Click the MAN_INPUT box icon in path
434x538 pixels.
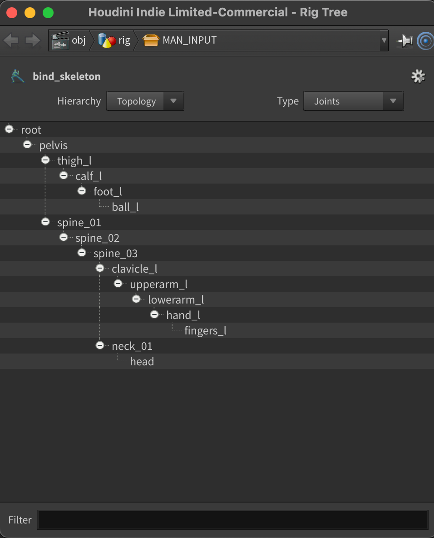151,40
